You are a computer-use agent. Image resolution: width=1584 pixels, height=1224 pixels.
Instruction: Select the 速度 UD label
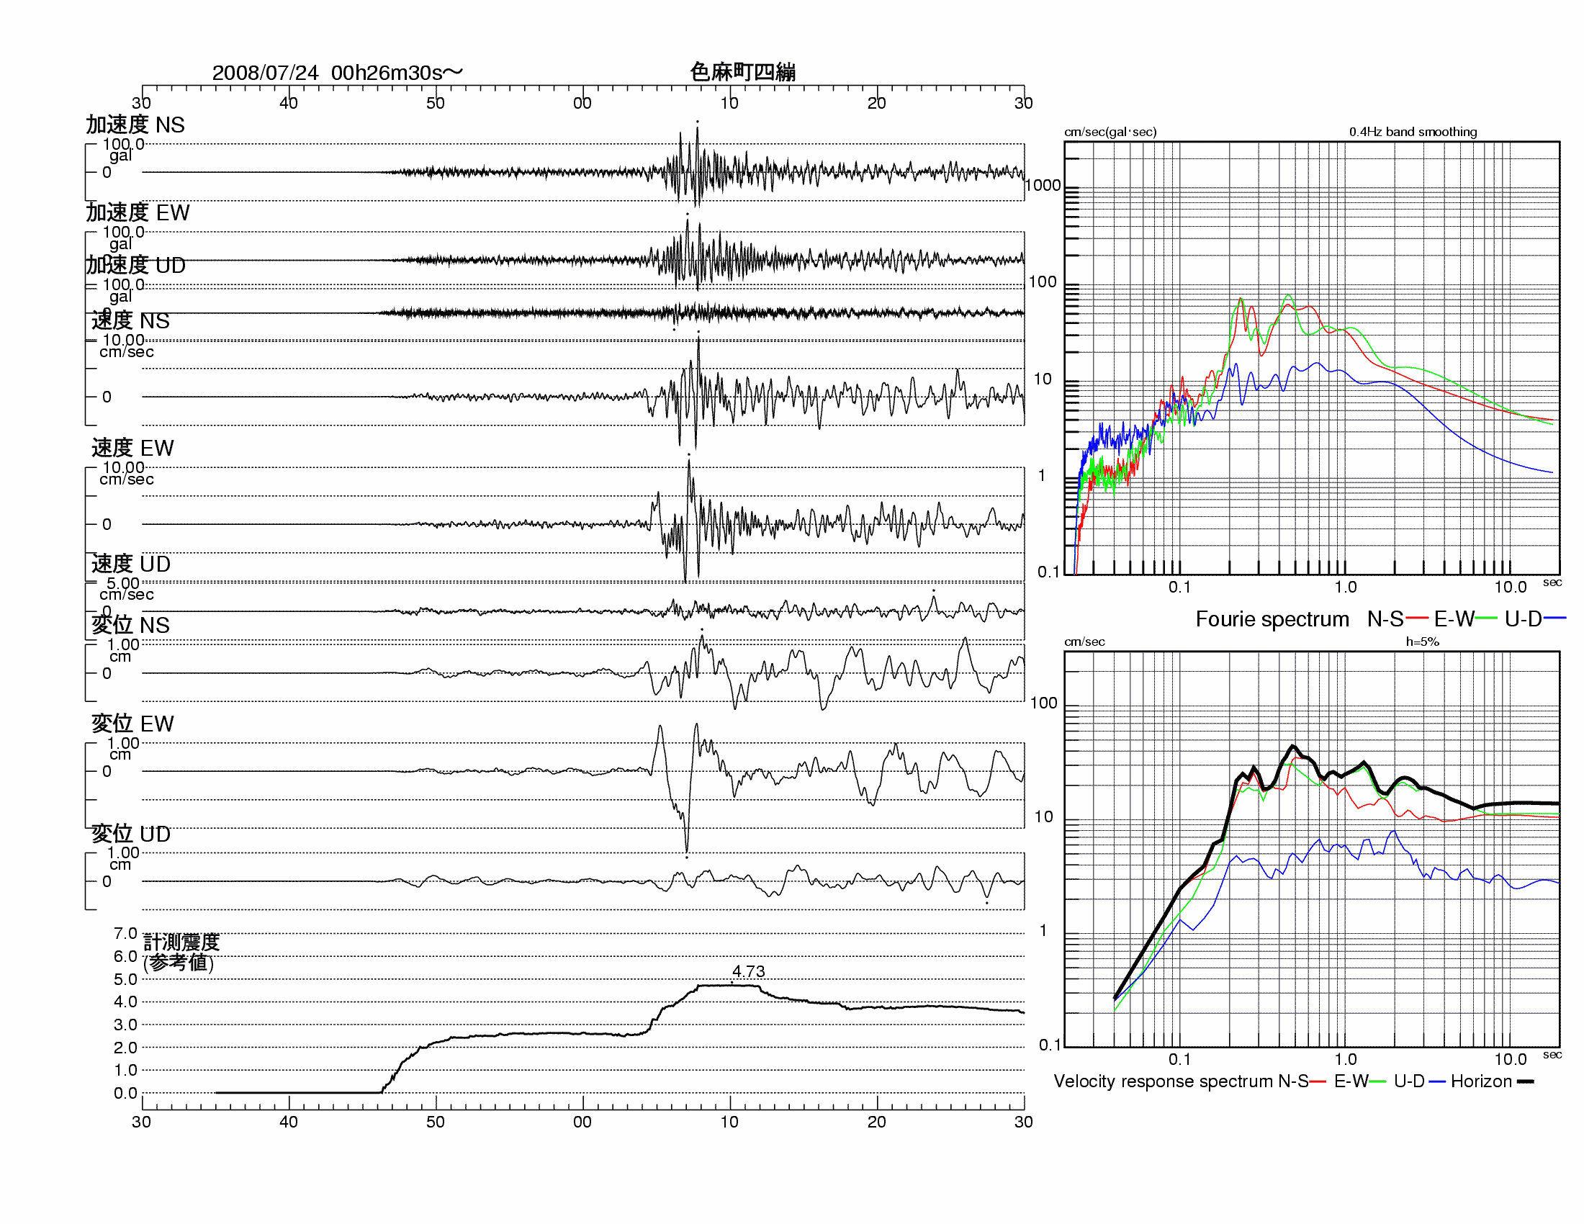coord(130,564)
